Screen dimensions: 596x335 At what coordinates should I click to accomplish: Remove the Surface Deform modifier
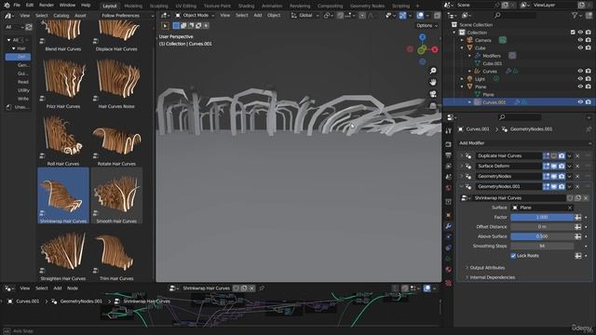[577, 166]
